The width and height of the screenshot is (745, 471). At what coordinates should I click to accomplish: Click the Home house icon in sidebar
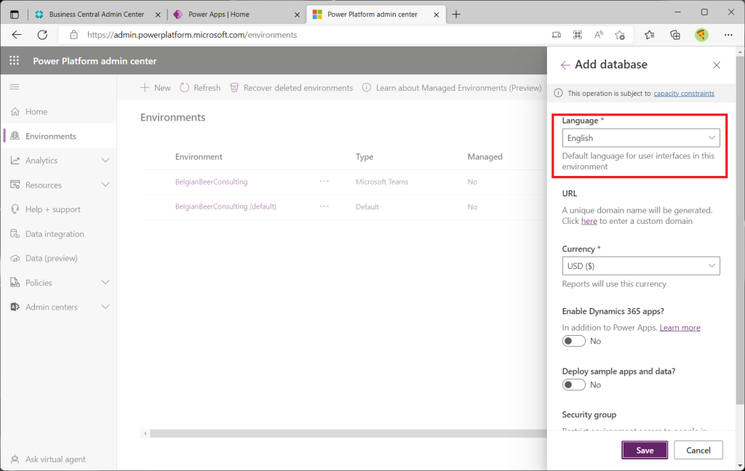[15, 112]
